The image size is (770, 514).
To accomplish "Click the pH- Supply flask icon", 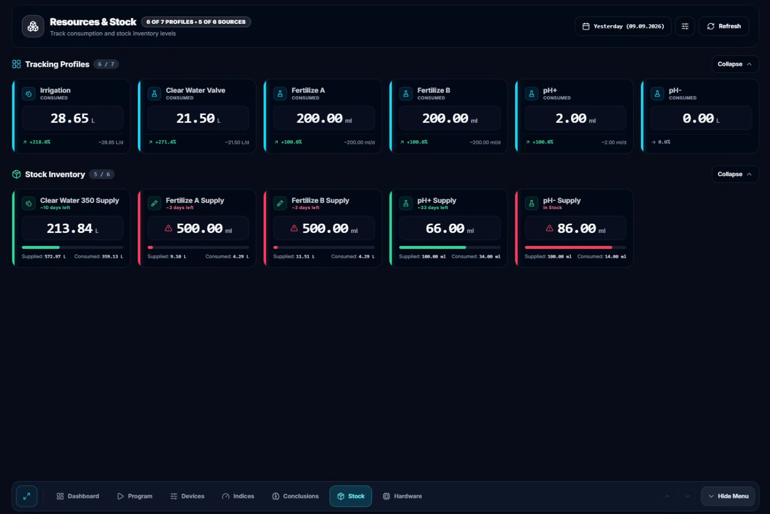I will 532,203.
